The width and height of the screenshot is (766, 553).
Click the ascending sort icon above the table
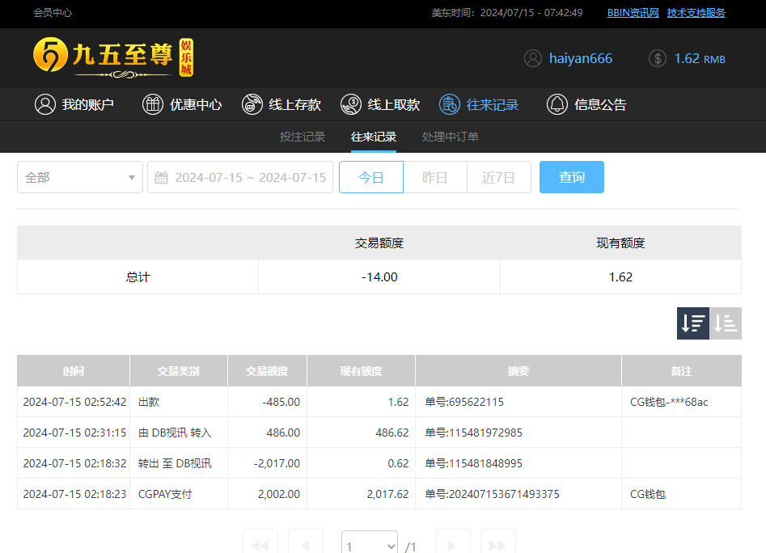pos(726,323)
